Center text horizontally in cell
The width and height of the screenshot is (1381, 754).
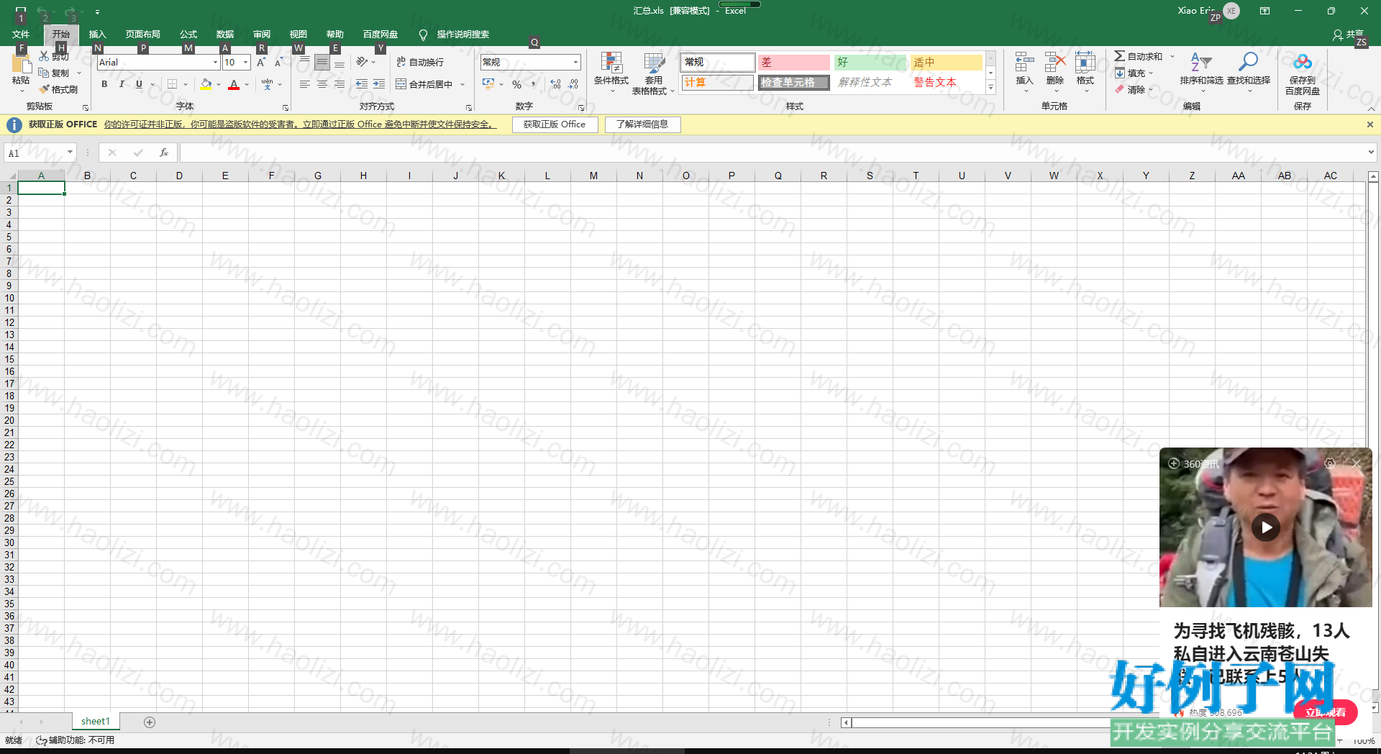pos(322,84)
